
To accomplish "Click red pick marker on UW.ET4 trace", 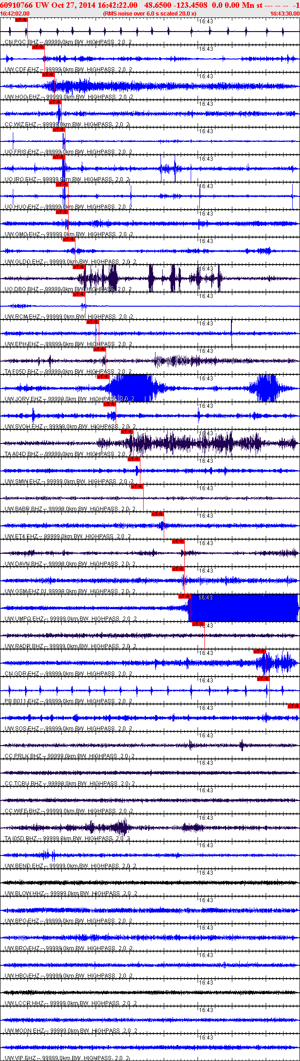I will point(158,514).
